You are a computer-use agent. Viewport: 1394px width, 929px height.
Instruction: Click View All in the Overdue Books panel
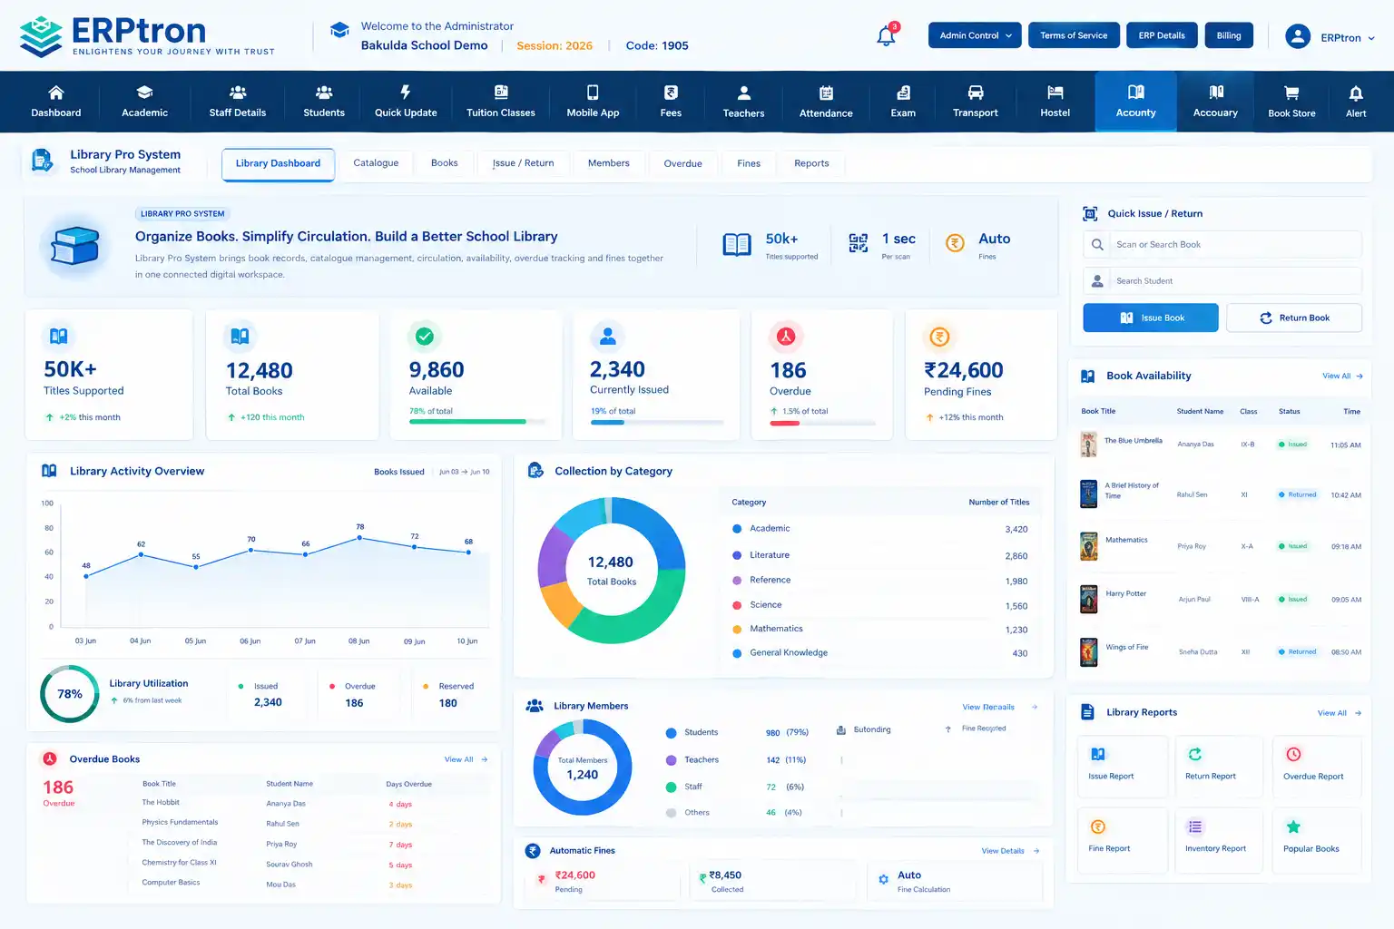coord(466,759)
